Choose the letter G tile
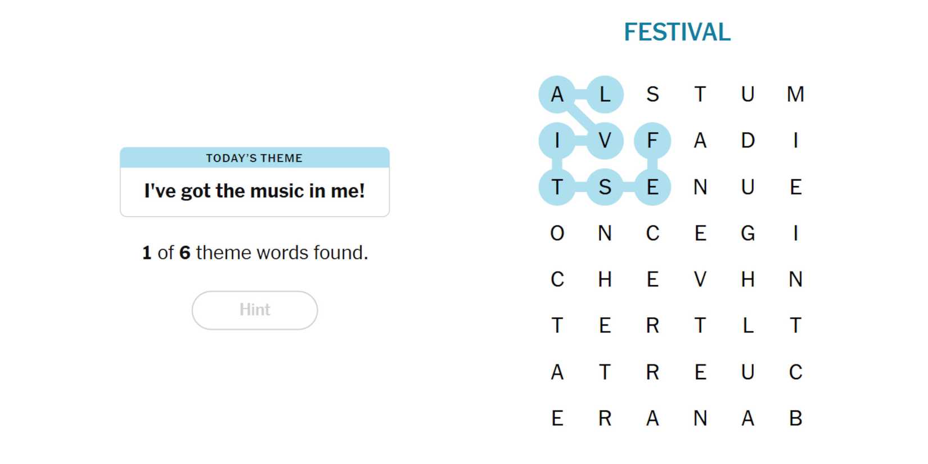Screen dimensions: 928x464 point(747,233)
